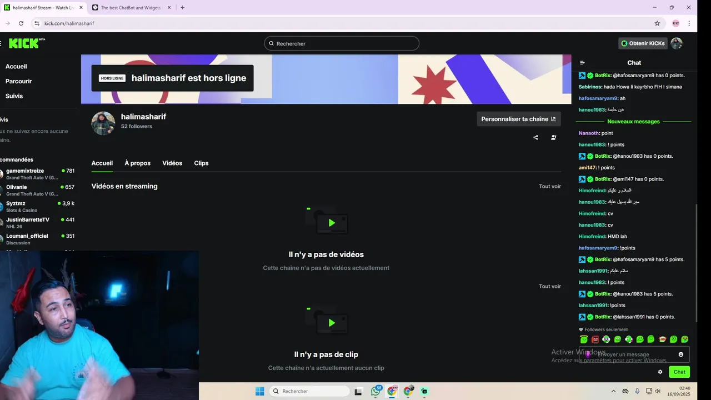Insert the green headphones emote third in row
The height and width of the screenshot is (400, 711).
[606, 339]
